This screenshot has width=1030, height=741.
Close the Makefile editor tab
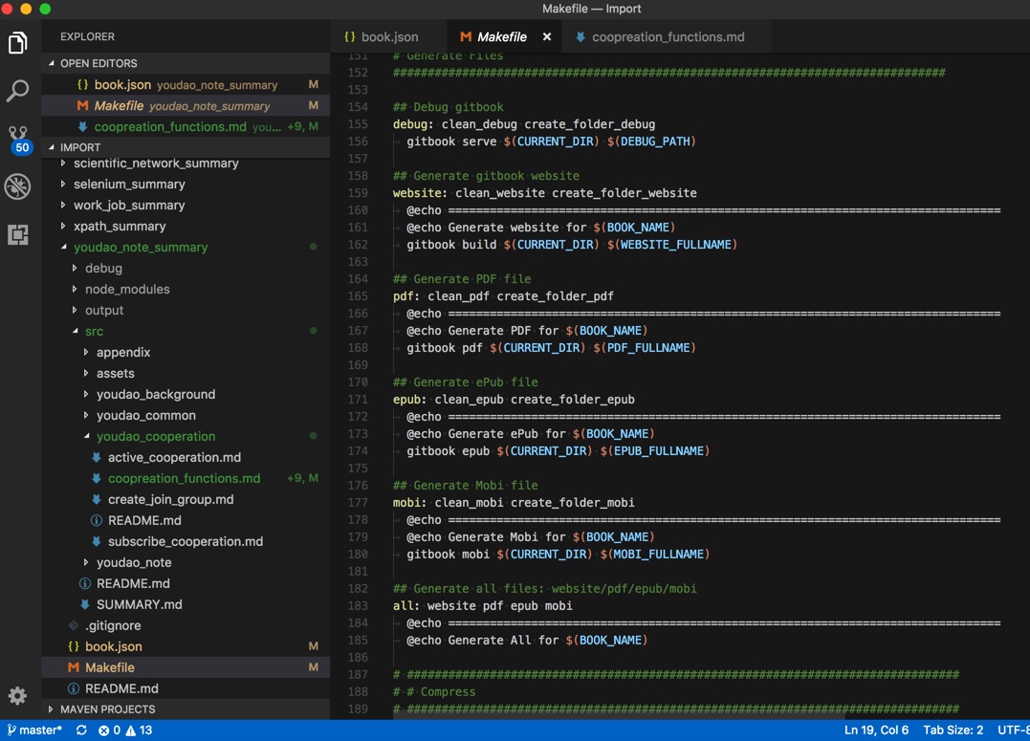pos(546,37)
